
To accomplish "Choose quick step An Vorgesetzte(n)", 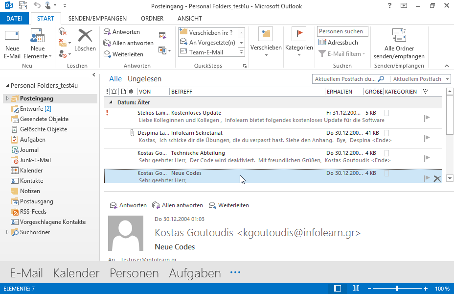I will (x=208, y=42).
